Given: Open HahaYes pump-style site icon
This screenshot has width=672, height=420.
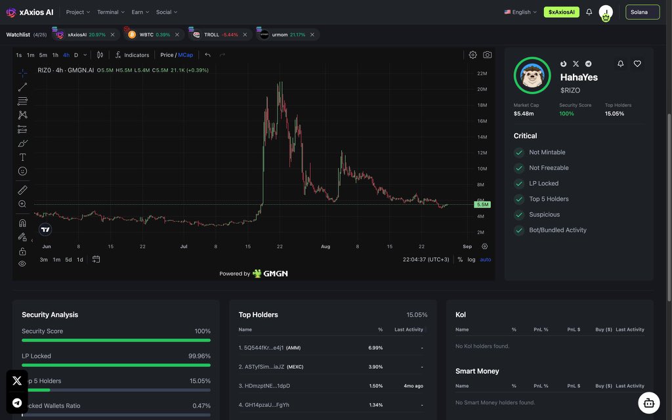Looking at the screenshot, I should click(x=564, y=64).
